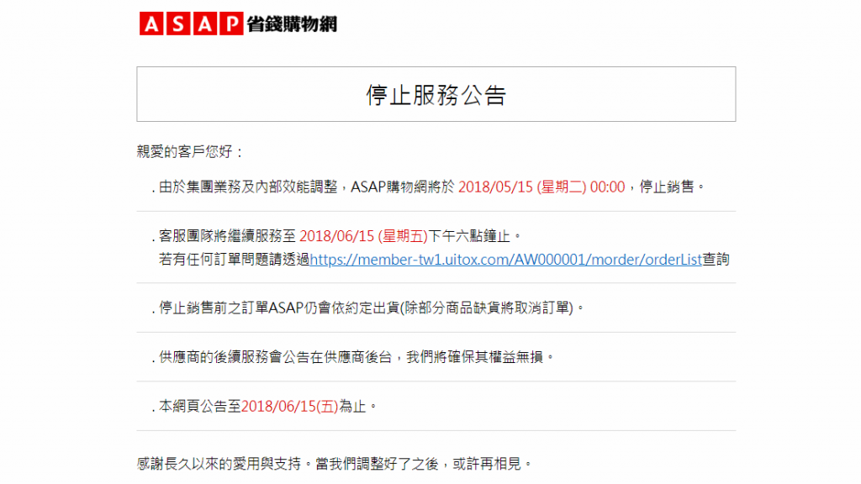
Task: Click the line 停止銷售前之訂單ASAP仍會依約定出貨
Action: pyautogui.click(x=368, y=308)
